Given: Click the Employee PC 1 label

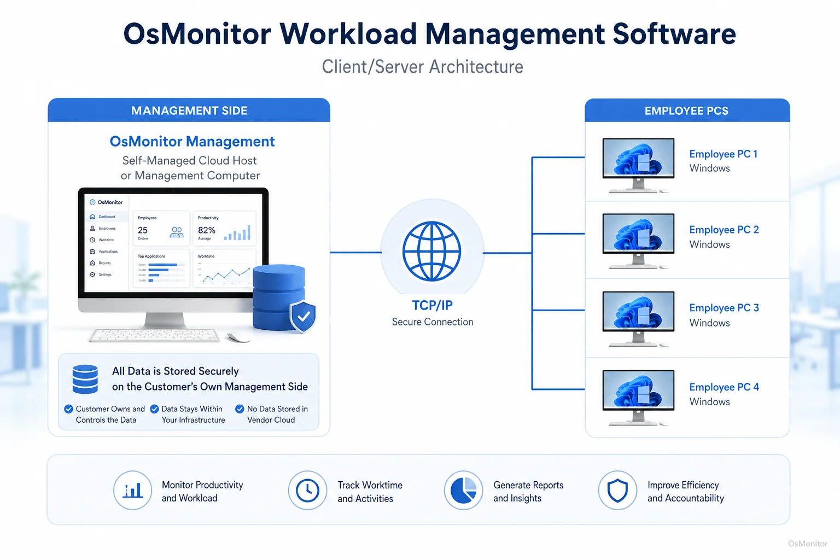Looking at the screenshot, I should coord(724,154).
